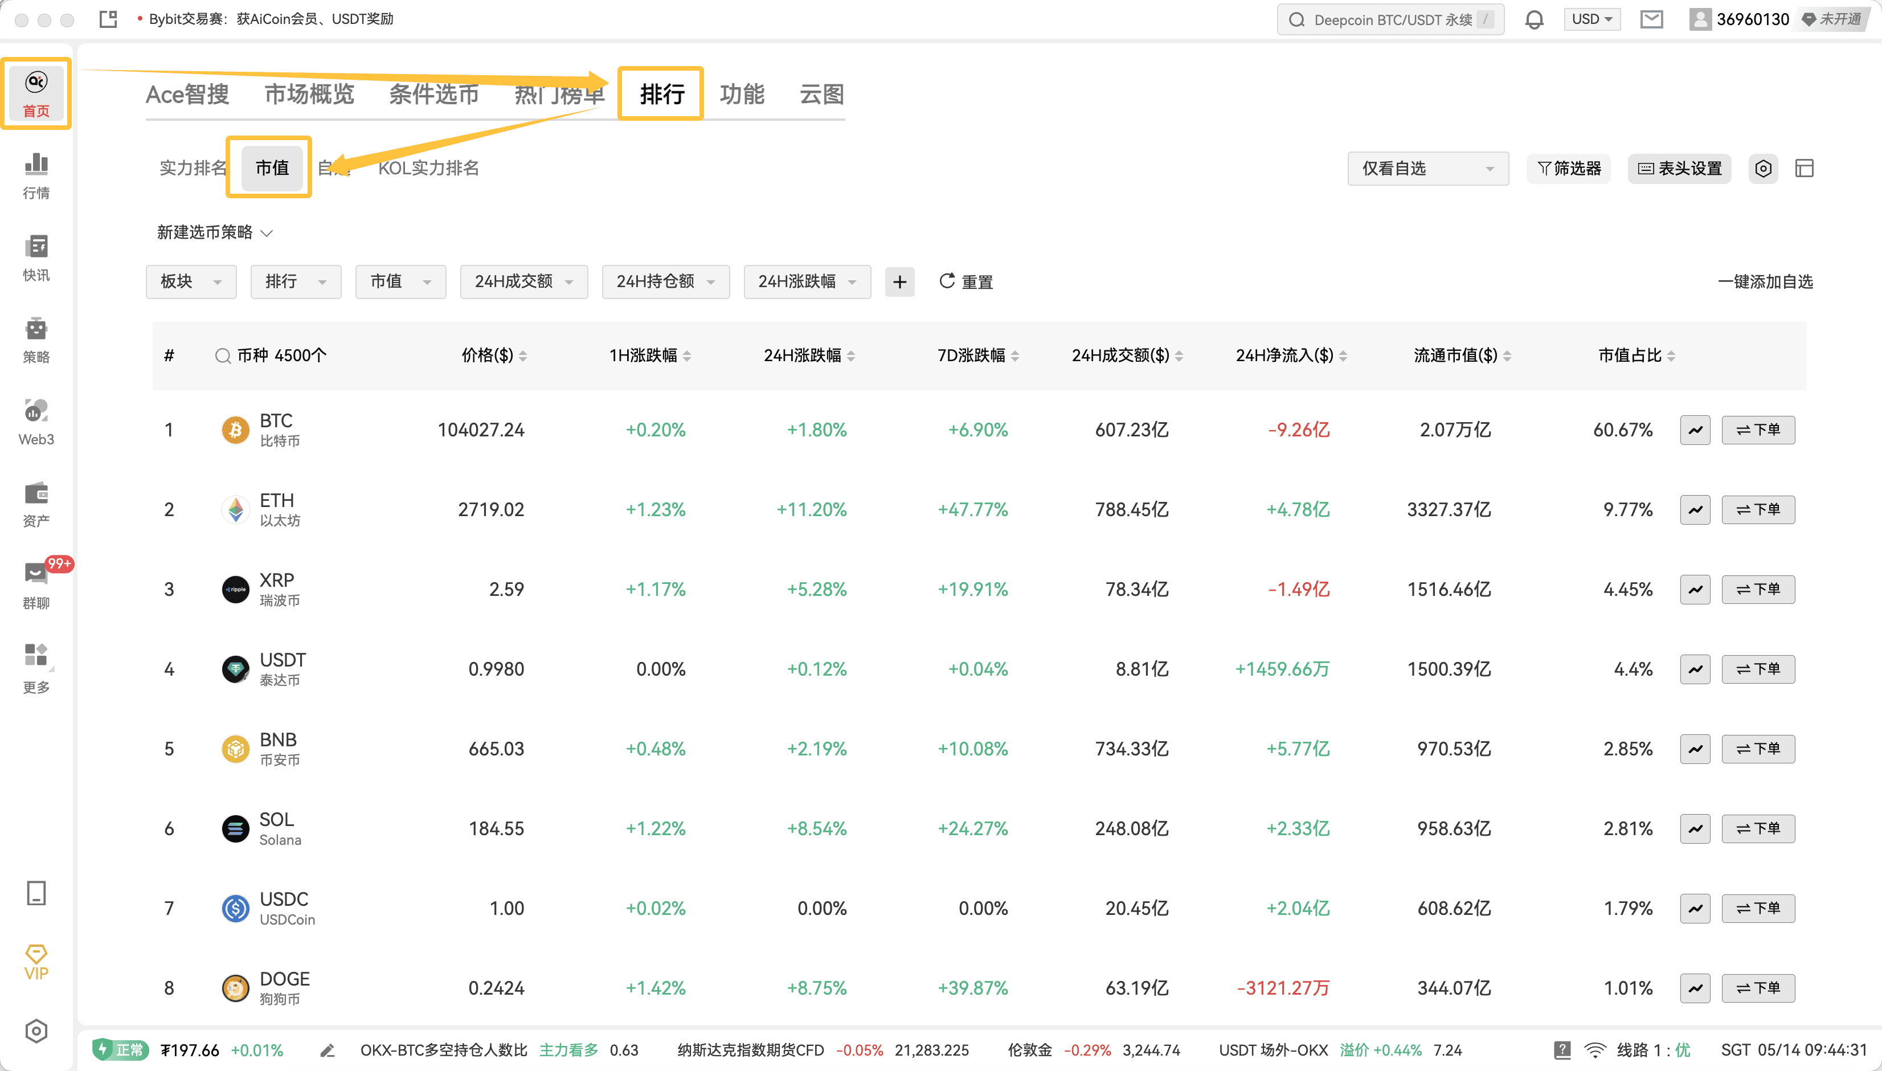Click the layout panel icon at far right
The width and height of the screenshot is (1882, 1071).
[1804, 169]
